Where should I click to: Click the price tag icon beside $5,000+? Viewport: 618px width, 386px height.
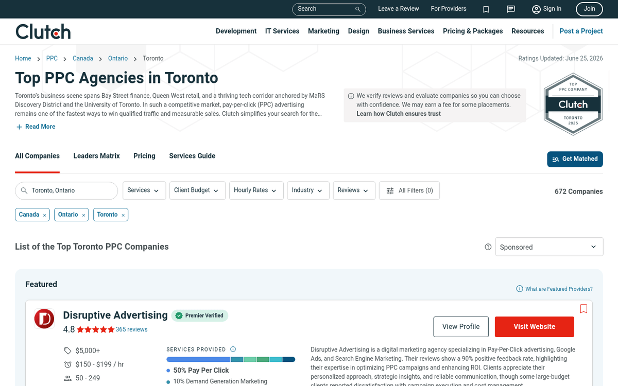click(x=67, y=350)
